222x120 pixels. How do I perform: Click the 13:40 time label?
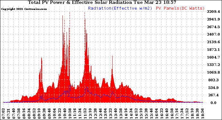[x=116, y=114]
